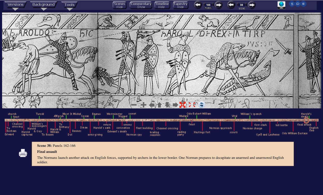
Task: Toggle Commentary Show button
Action: (141, 5)
